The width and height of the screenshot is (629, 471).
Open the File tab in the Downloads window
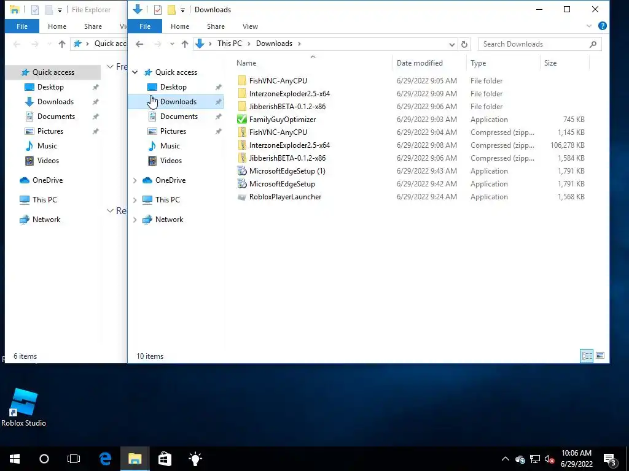145,26
